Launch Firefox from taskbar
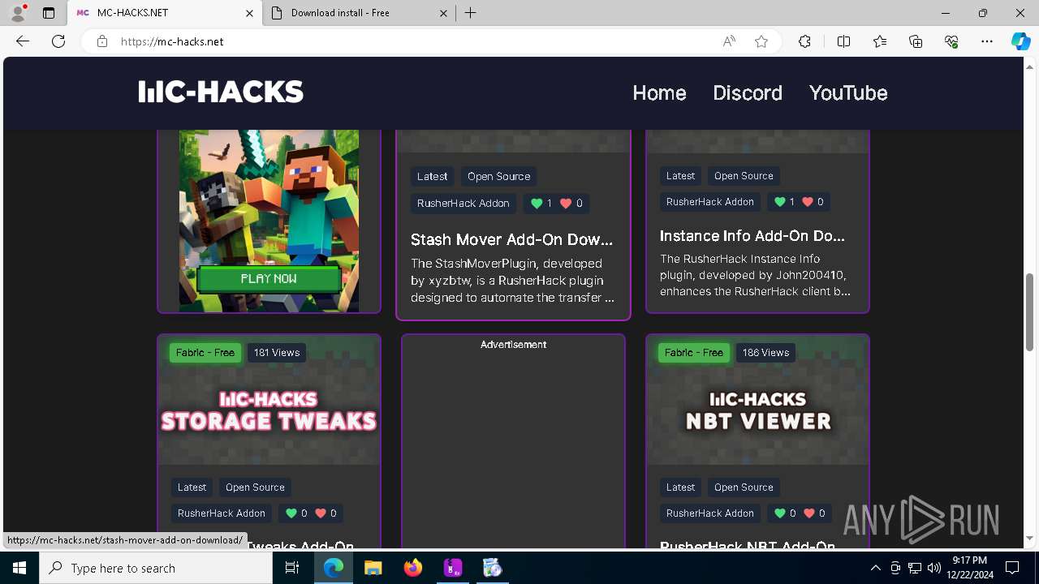 [x=413, y=568]
